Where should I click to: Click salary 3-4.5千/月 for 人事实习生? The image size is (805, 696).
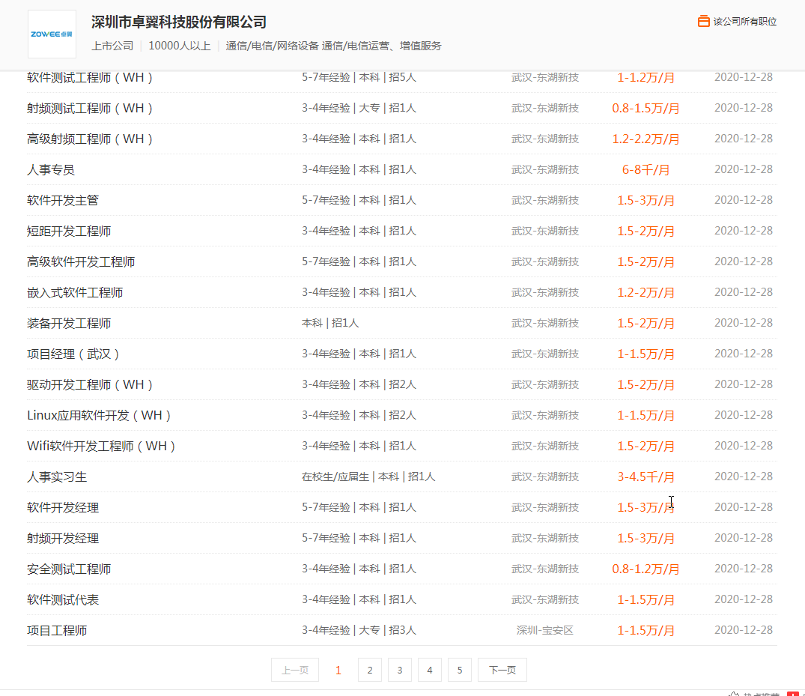coord(645,477)
